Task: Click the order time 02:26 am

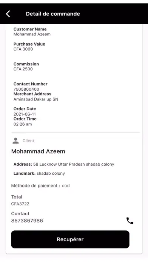Action: (23, 124)
